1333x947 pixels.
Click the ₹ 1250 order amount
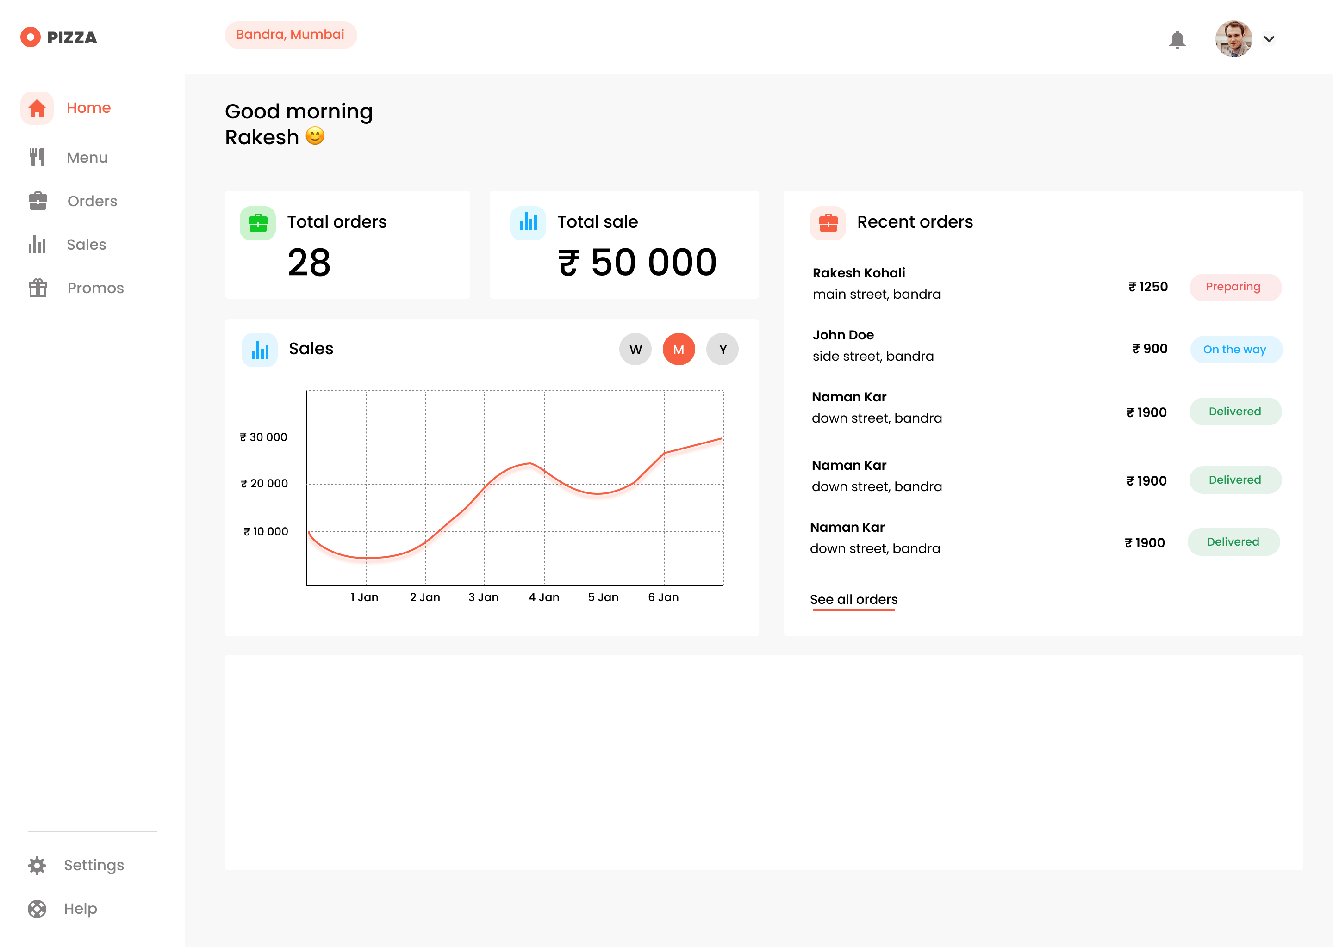point(1148,287)
